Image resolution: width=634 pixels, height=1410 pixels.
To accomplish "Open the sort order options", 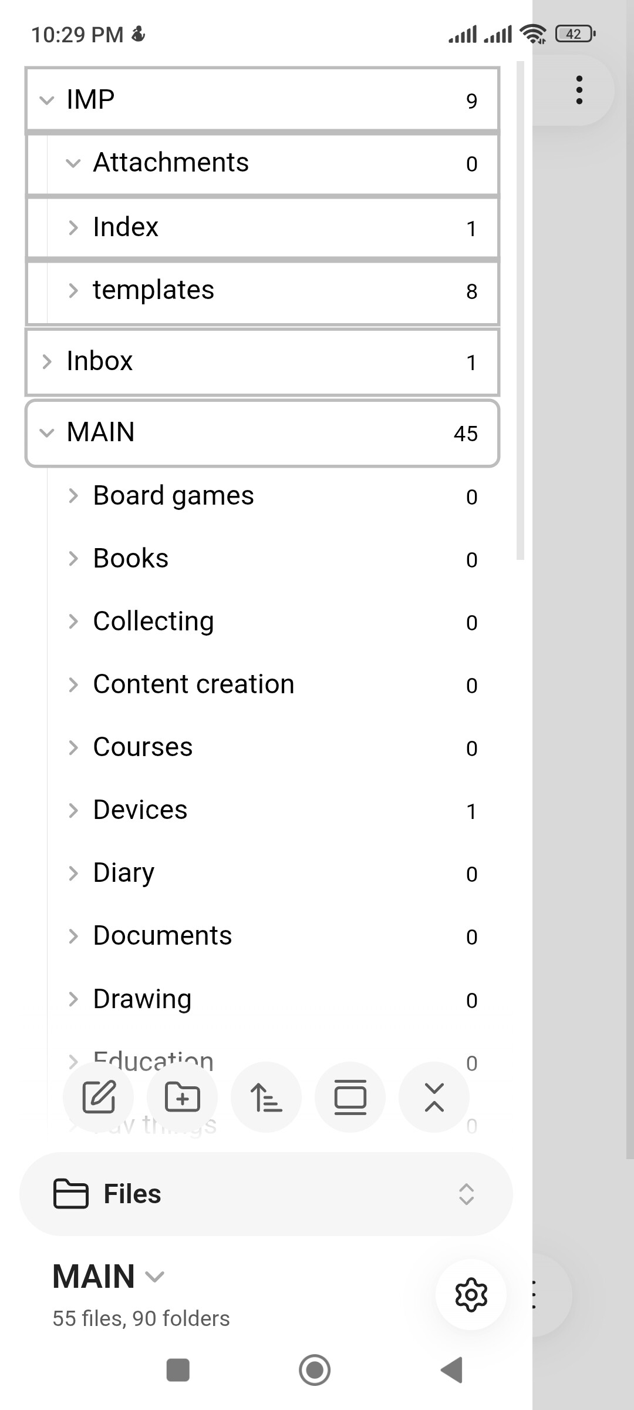I will click(x=267, y=1097).
